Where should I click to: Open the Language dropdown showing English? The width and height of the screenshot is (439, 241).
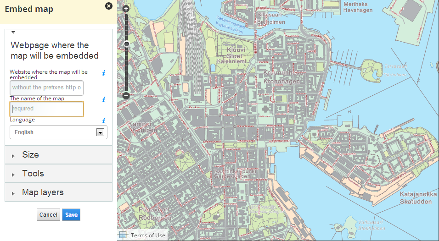[x=58, y=132]
